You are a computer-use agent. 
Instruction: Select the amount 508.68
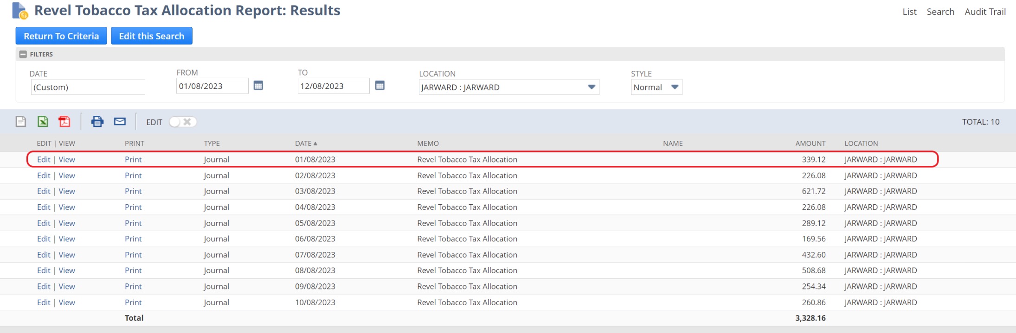tap(814, 270)
